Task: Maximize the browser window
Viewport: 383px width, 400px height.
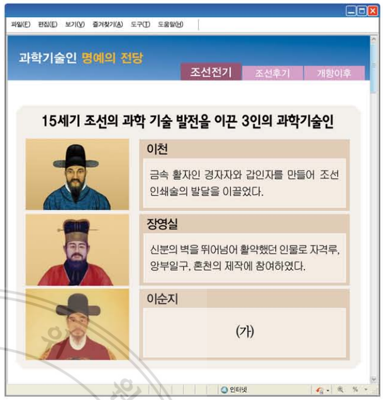Action: pos(362,11)
